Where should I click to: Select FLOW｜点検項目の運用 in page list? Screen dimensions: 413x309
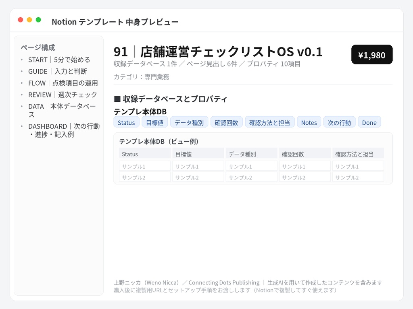(63, 83)
